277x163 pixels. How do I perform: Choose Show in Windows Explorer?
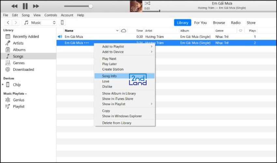(x=124, y=116)
